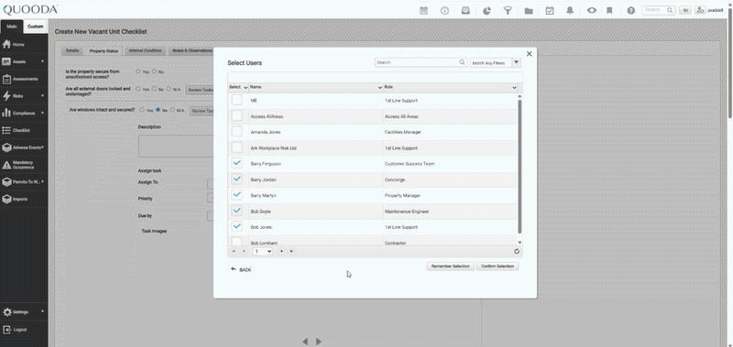733x347 pixels.
Task: Open the pie chart reports icon
Action: (487, 10)
